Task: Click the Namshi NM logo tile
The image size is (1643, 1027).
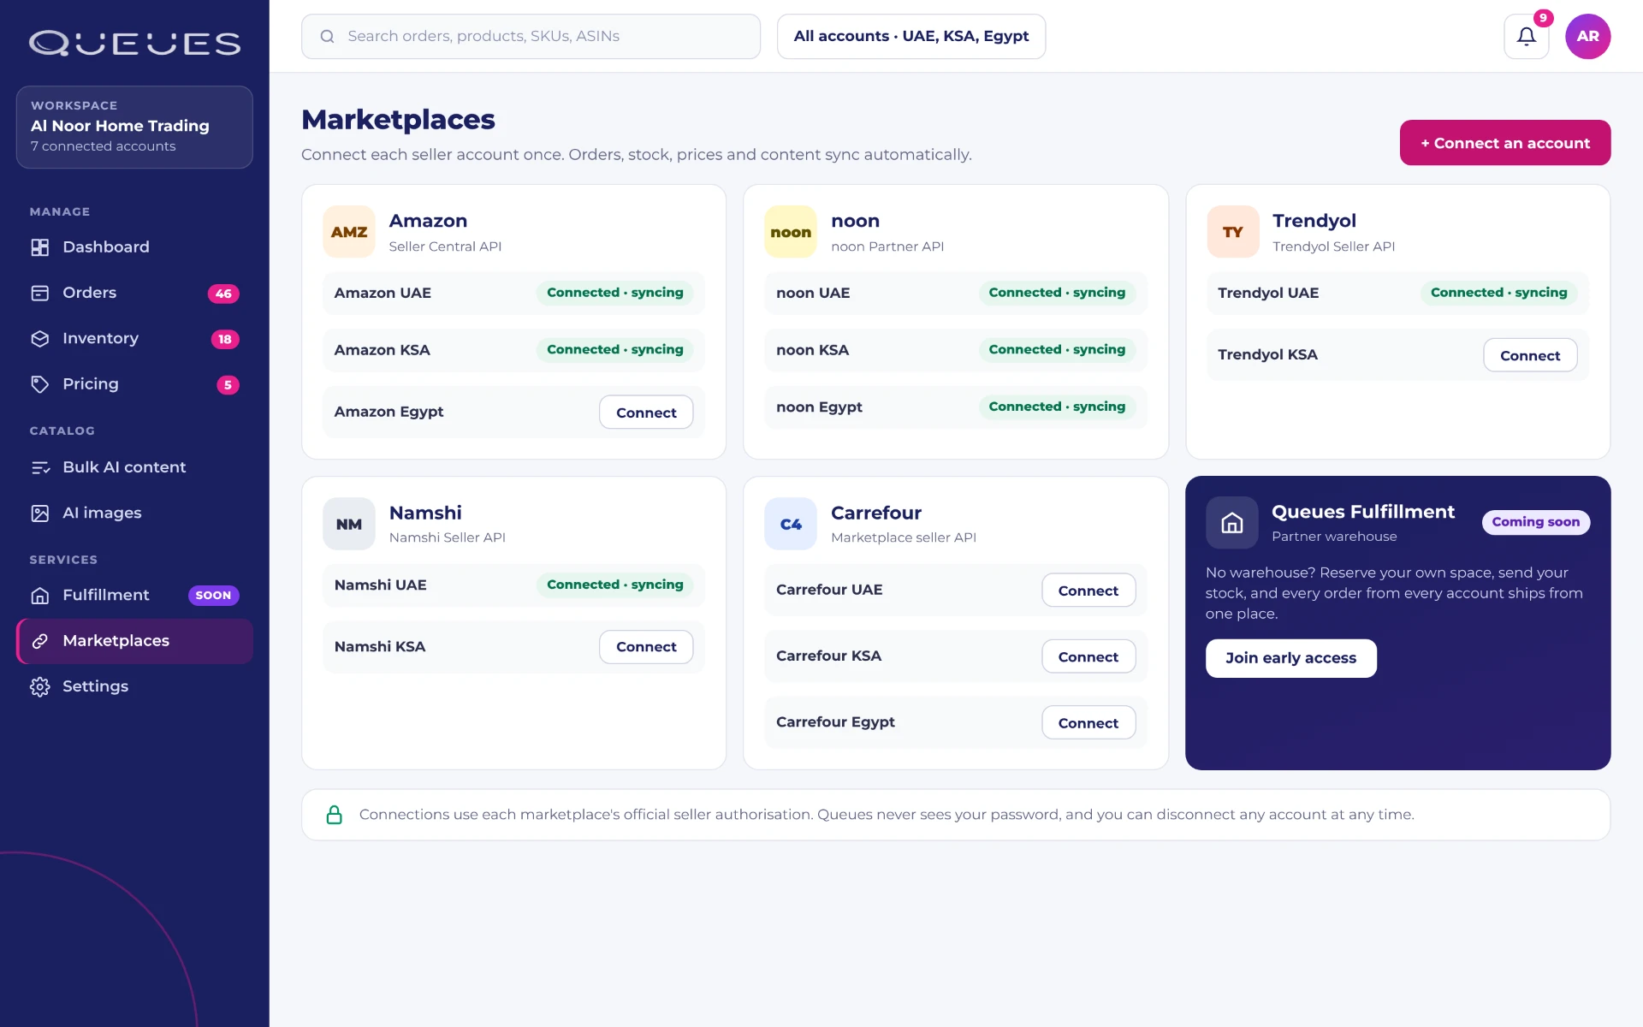Action: [x=349, y=524]
